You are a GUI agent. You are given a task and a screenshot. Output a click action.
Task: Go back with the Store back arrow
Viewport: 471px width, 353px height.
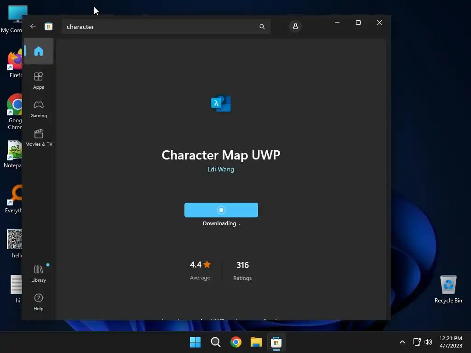coord(33,26)
